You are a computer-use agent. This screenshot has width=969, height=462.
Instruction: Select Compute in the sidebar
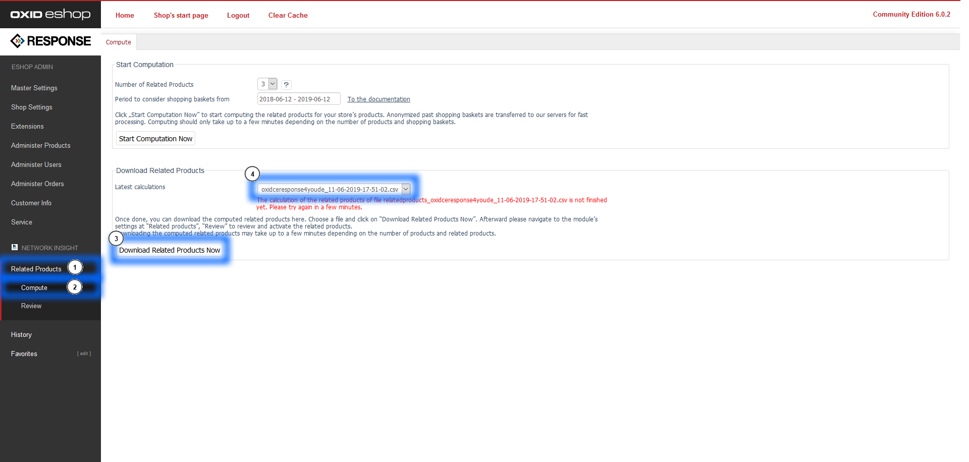coord(34,287)
